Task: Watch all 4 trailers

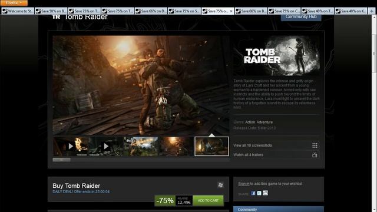Action: tap(249, 155)
